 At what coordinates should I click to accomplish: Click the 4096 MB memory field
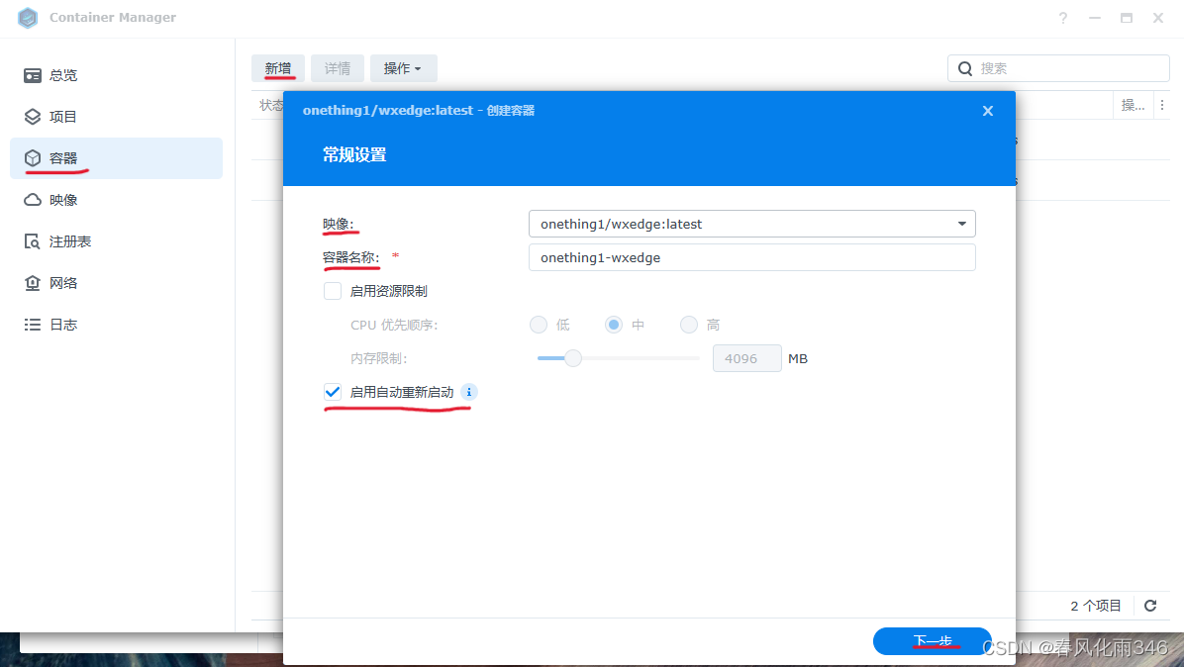(746, 358)
